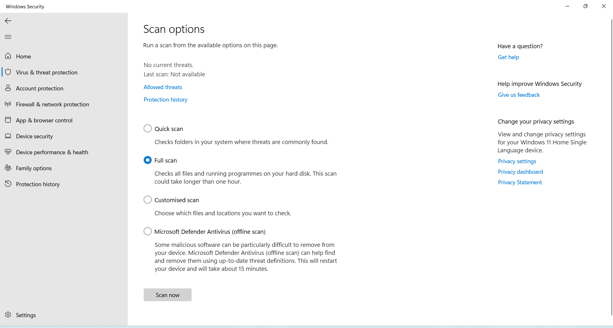Open the Allowed threats link

click(163, 87)
